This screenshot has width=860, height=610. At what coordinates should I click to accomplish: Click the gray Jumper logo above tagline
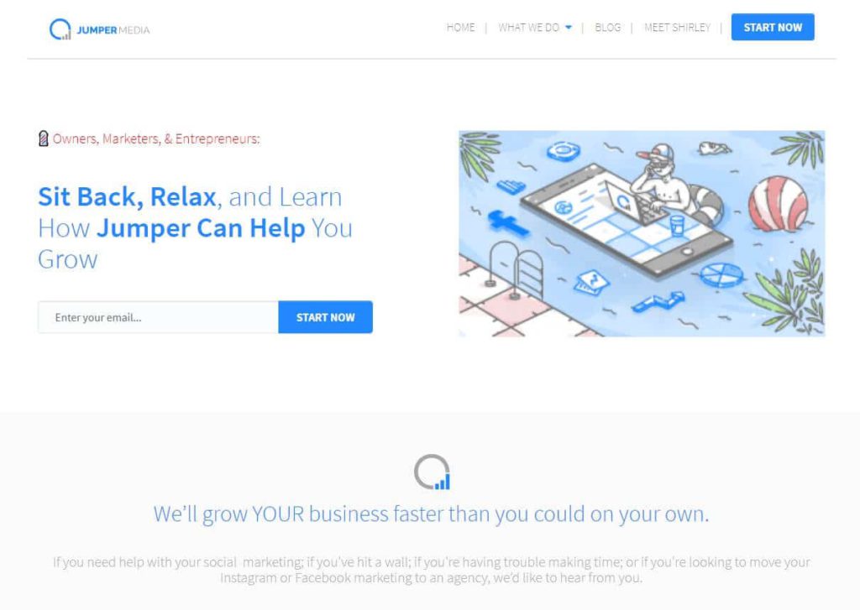click(432, 472)
